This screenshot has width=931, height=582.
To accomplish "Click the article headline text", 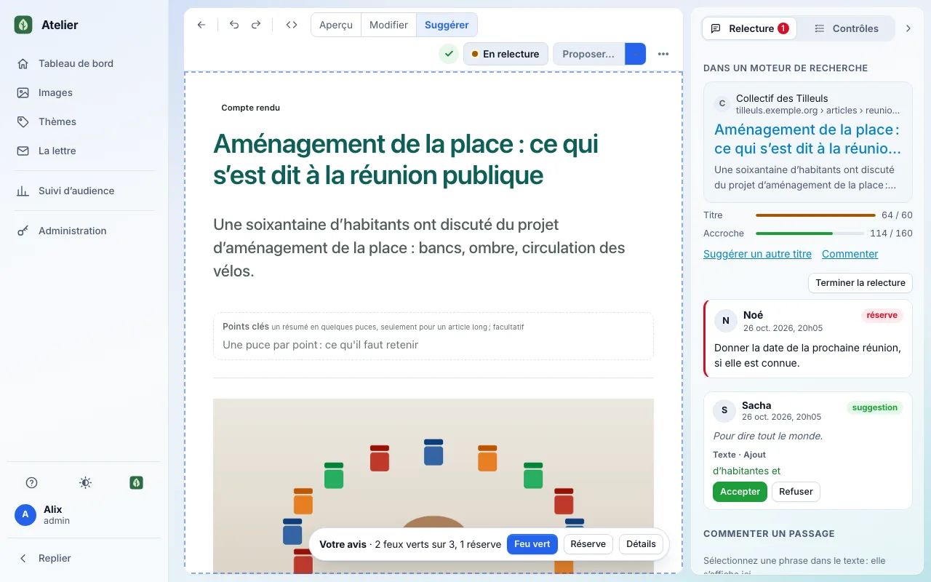I will (406, 159).
